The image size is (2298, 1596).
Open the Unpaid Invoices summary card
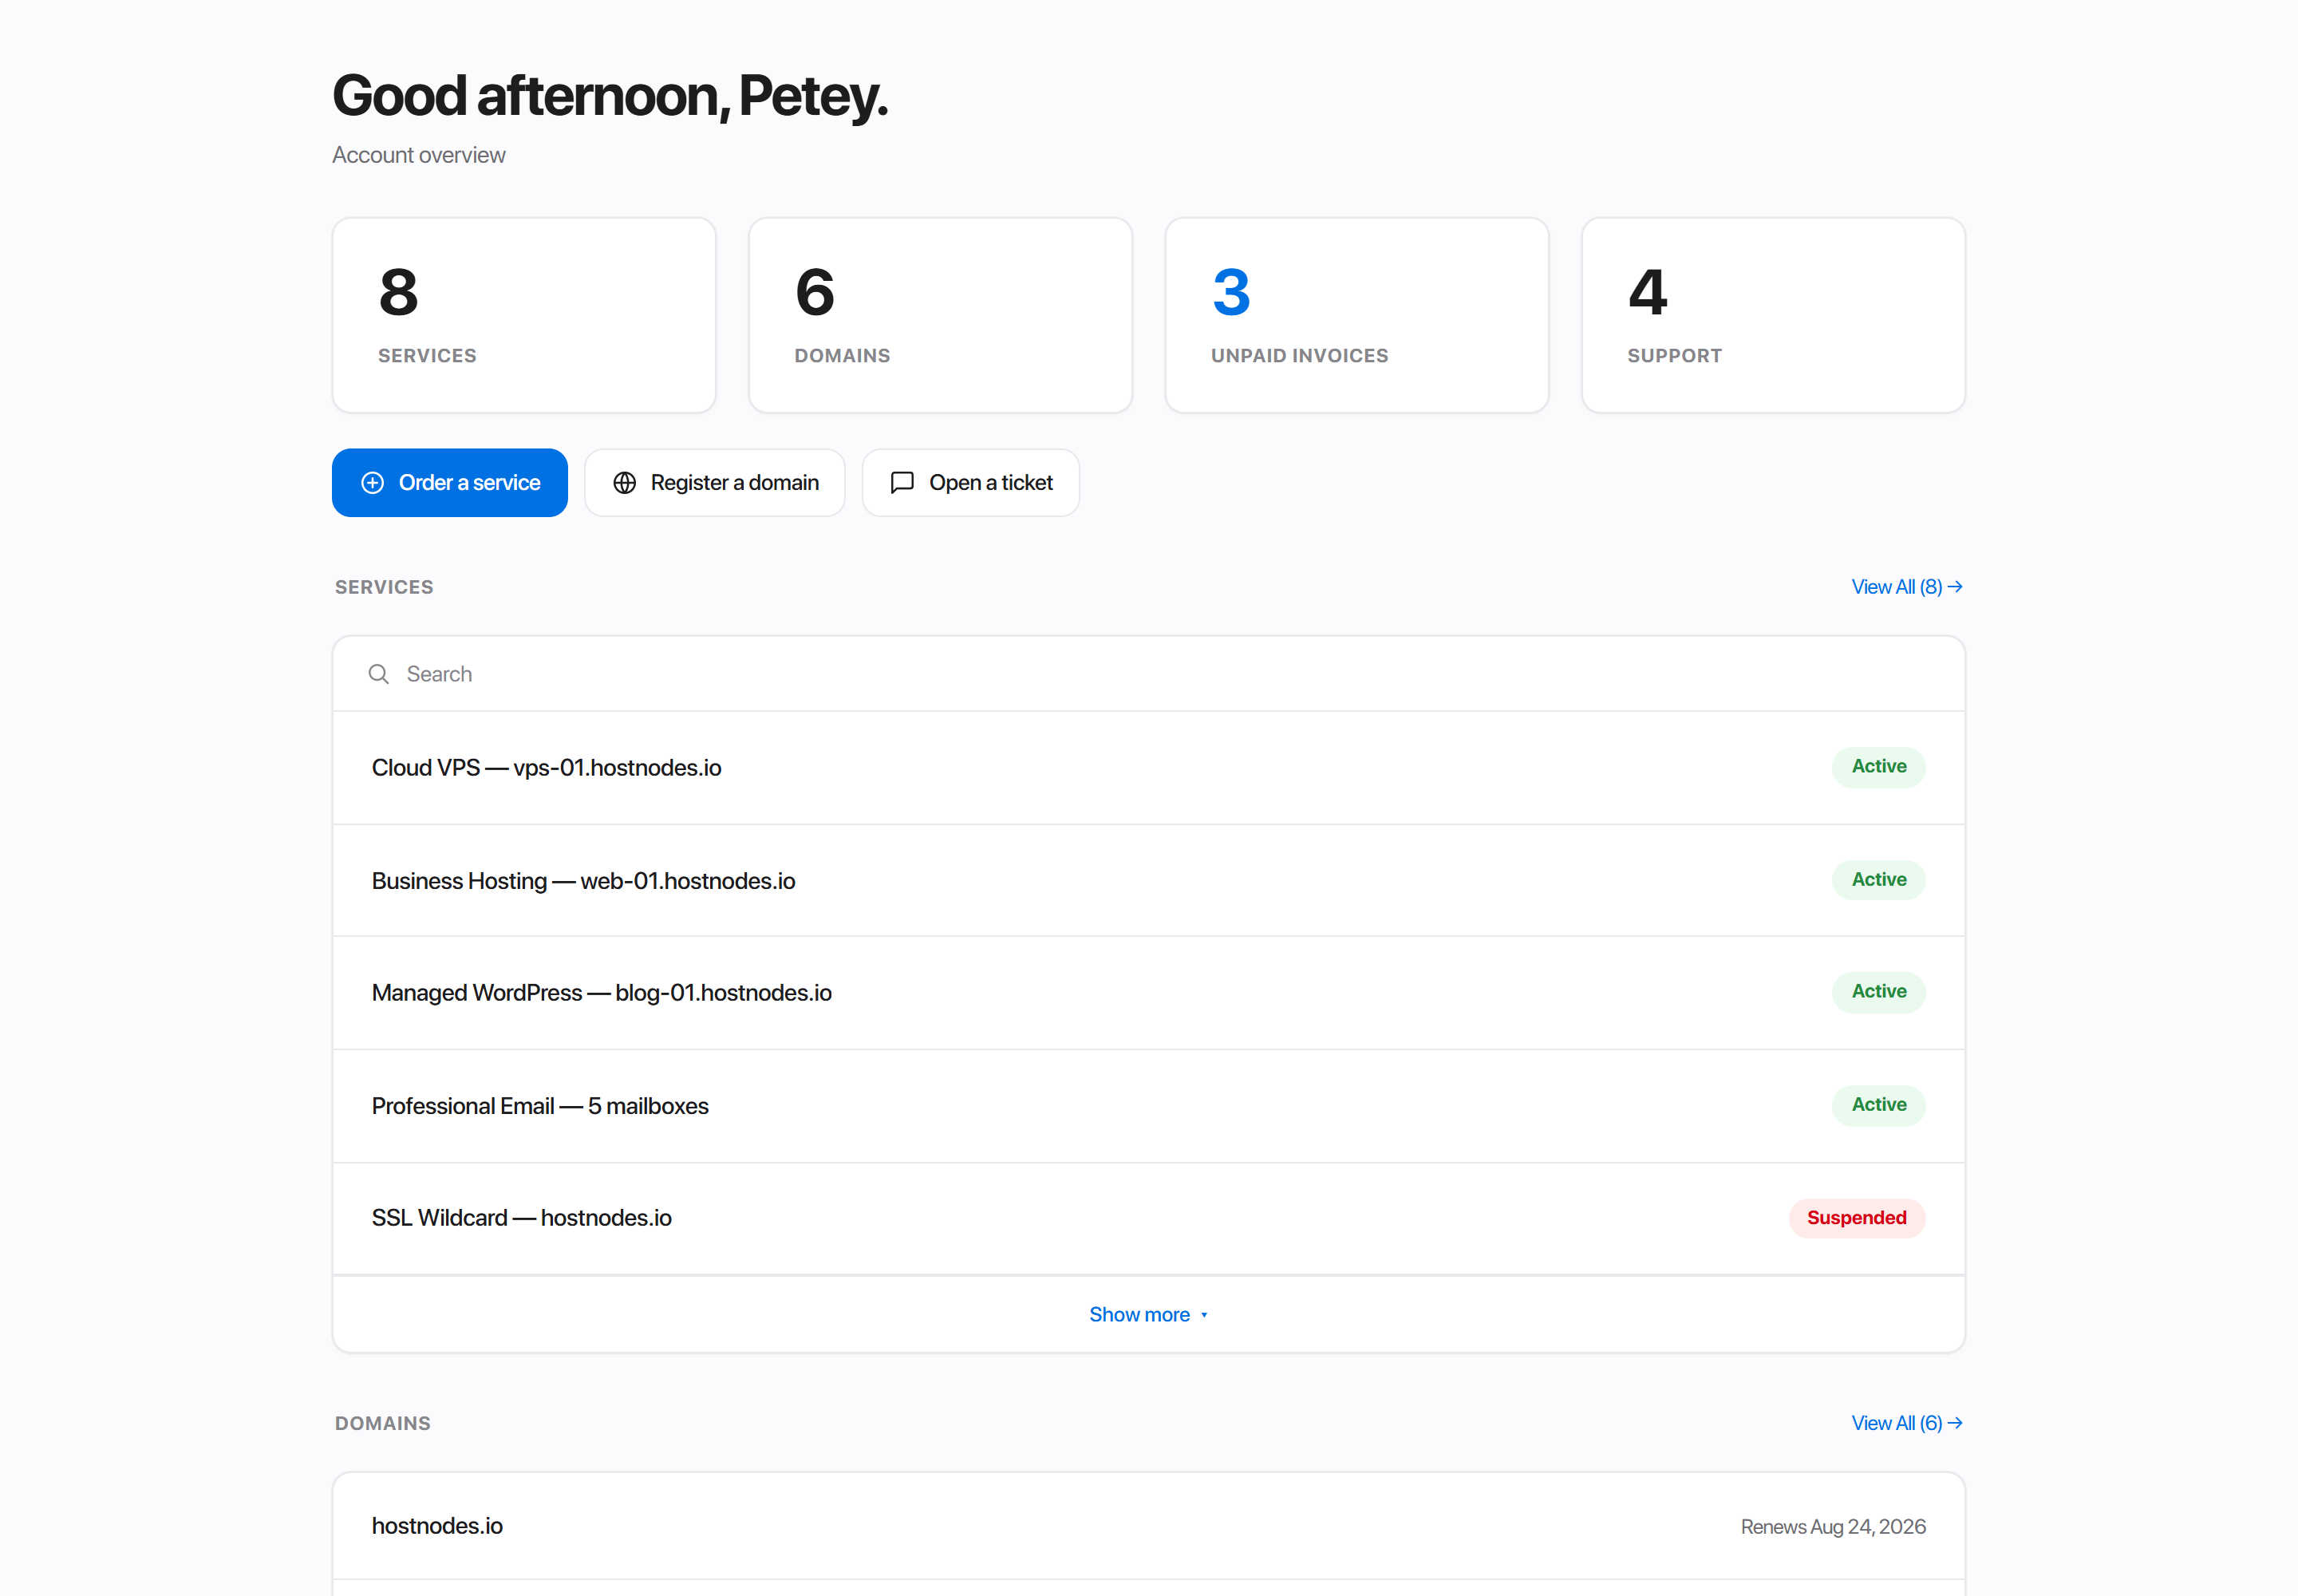(x=1357, y=315)
